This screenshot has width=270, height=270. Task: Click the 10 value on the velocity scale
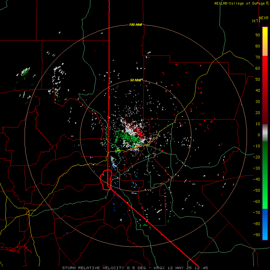[x=258, y=124]
